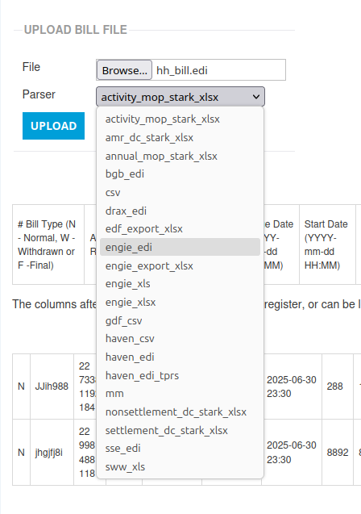Click the N cell in JJih988 row
Viewport: 361px width, 514px height.
click(21, 387)
